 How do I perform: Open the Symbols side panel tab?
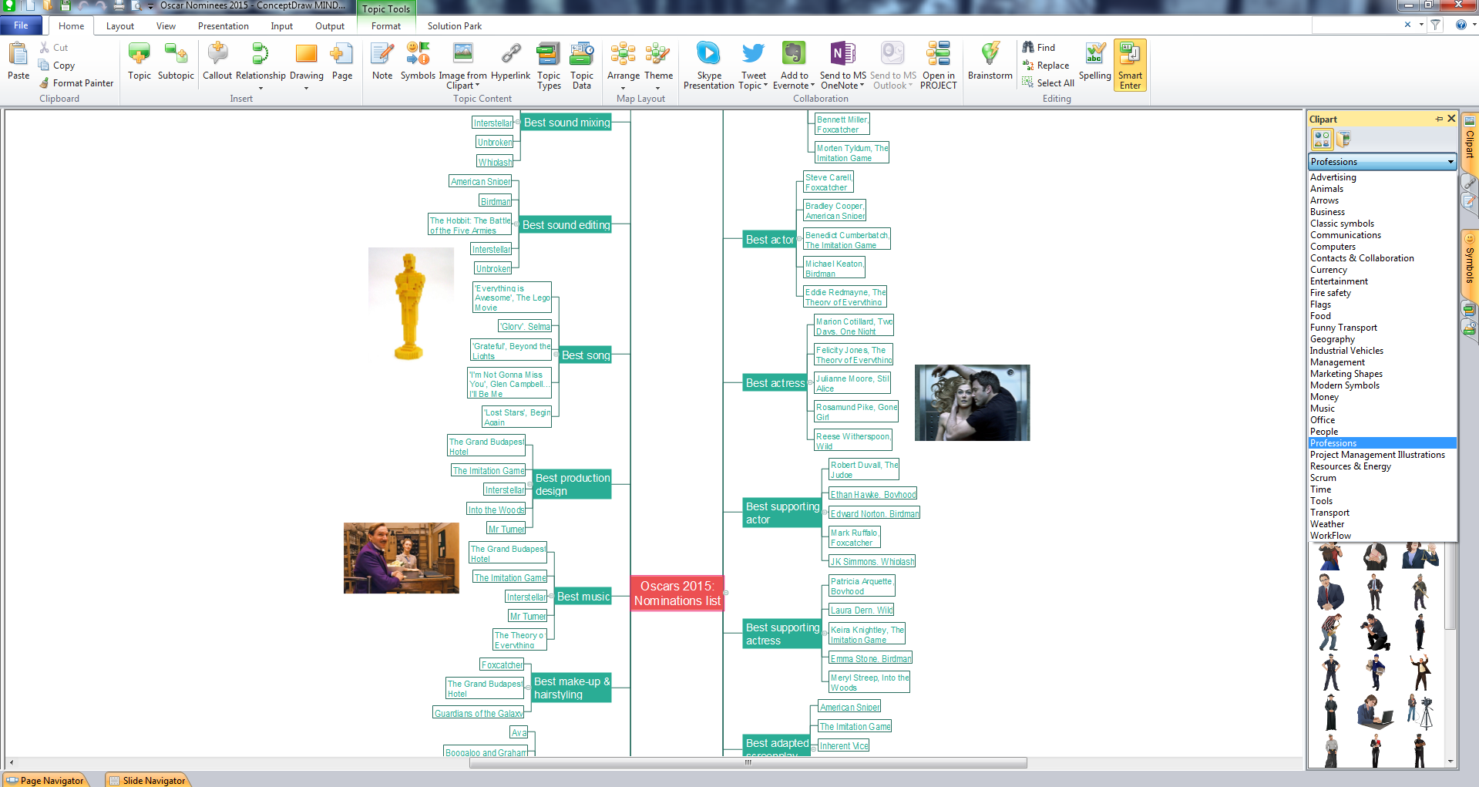click(x=1470, y=264)
